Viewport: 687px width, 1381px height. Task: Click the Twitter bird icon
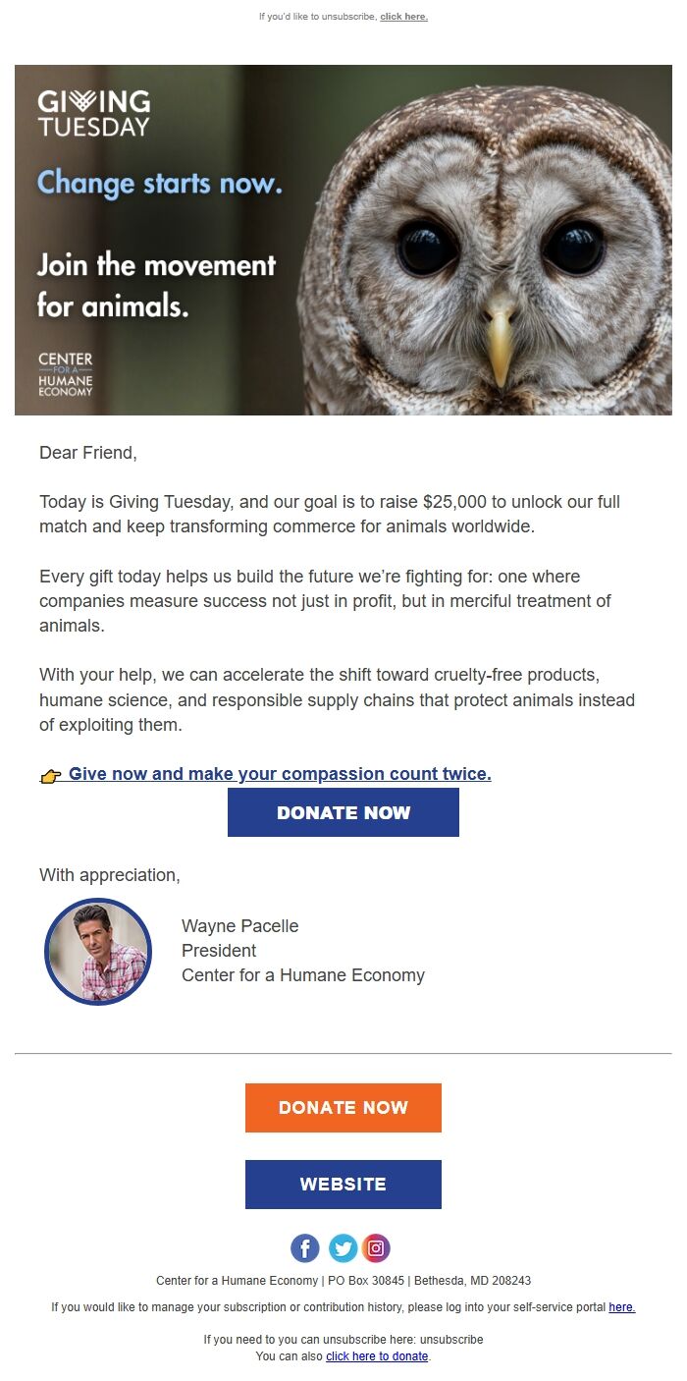pos(342,1247)
